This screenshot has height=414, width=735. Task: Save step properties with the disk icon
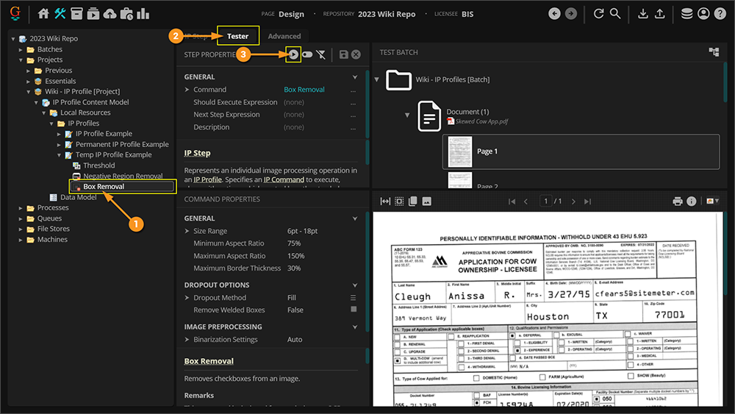343,54
